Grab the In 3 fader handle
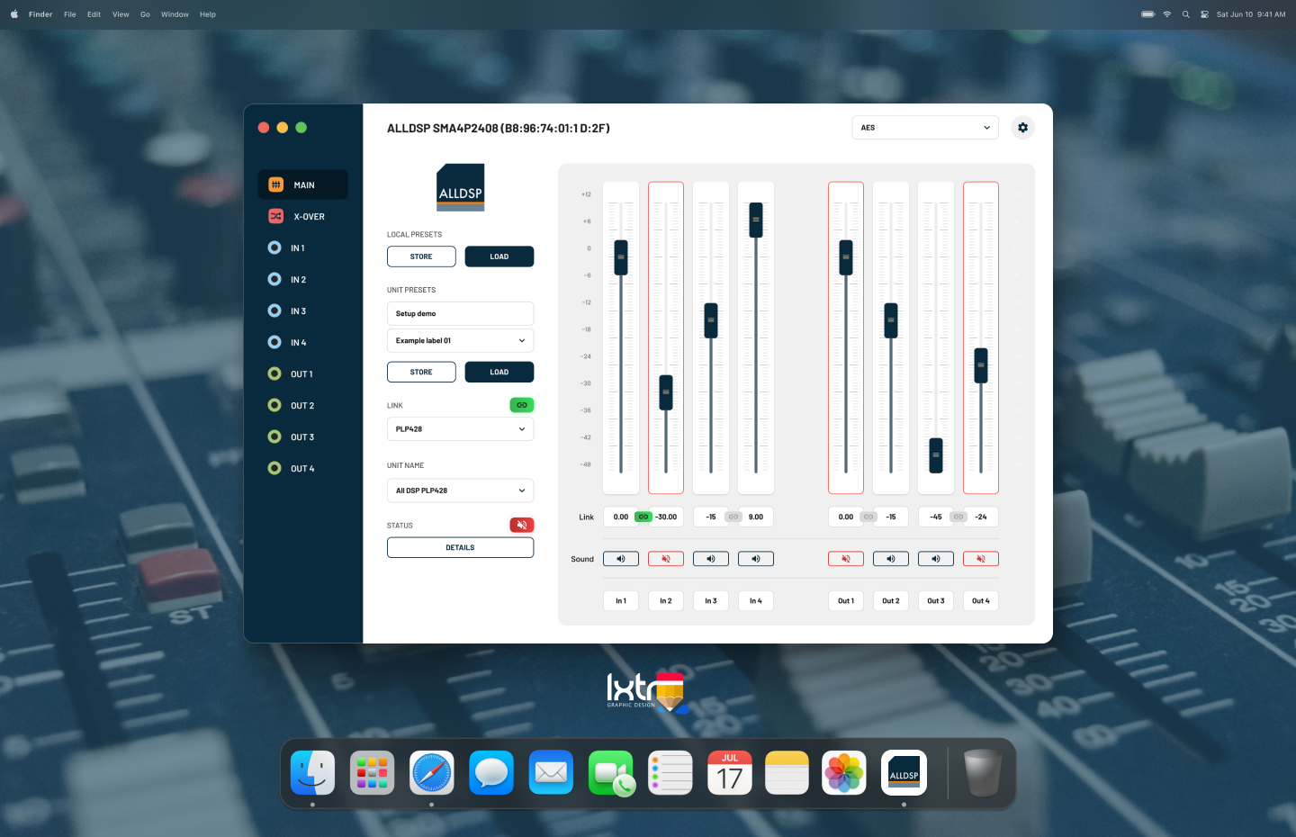This screenshot has height=837, width=1296. point(711,320)
